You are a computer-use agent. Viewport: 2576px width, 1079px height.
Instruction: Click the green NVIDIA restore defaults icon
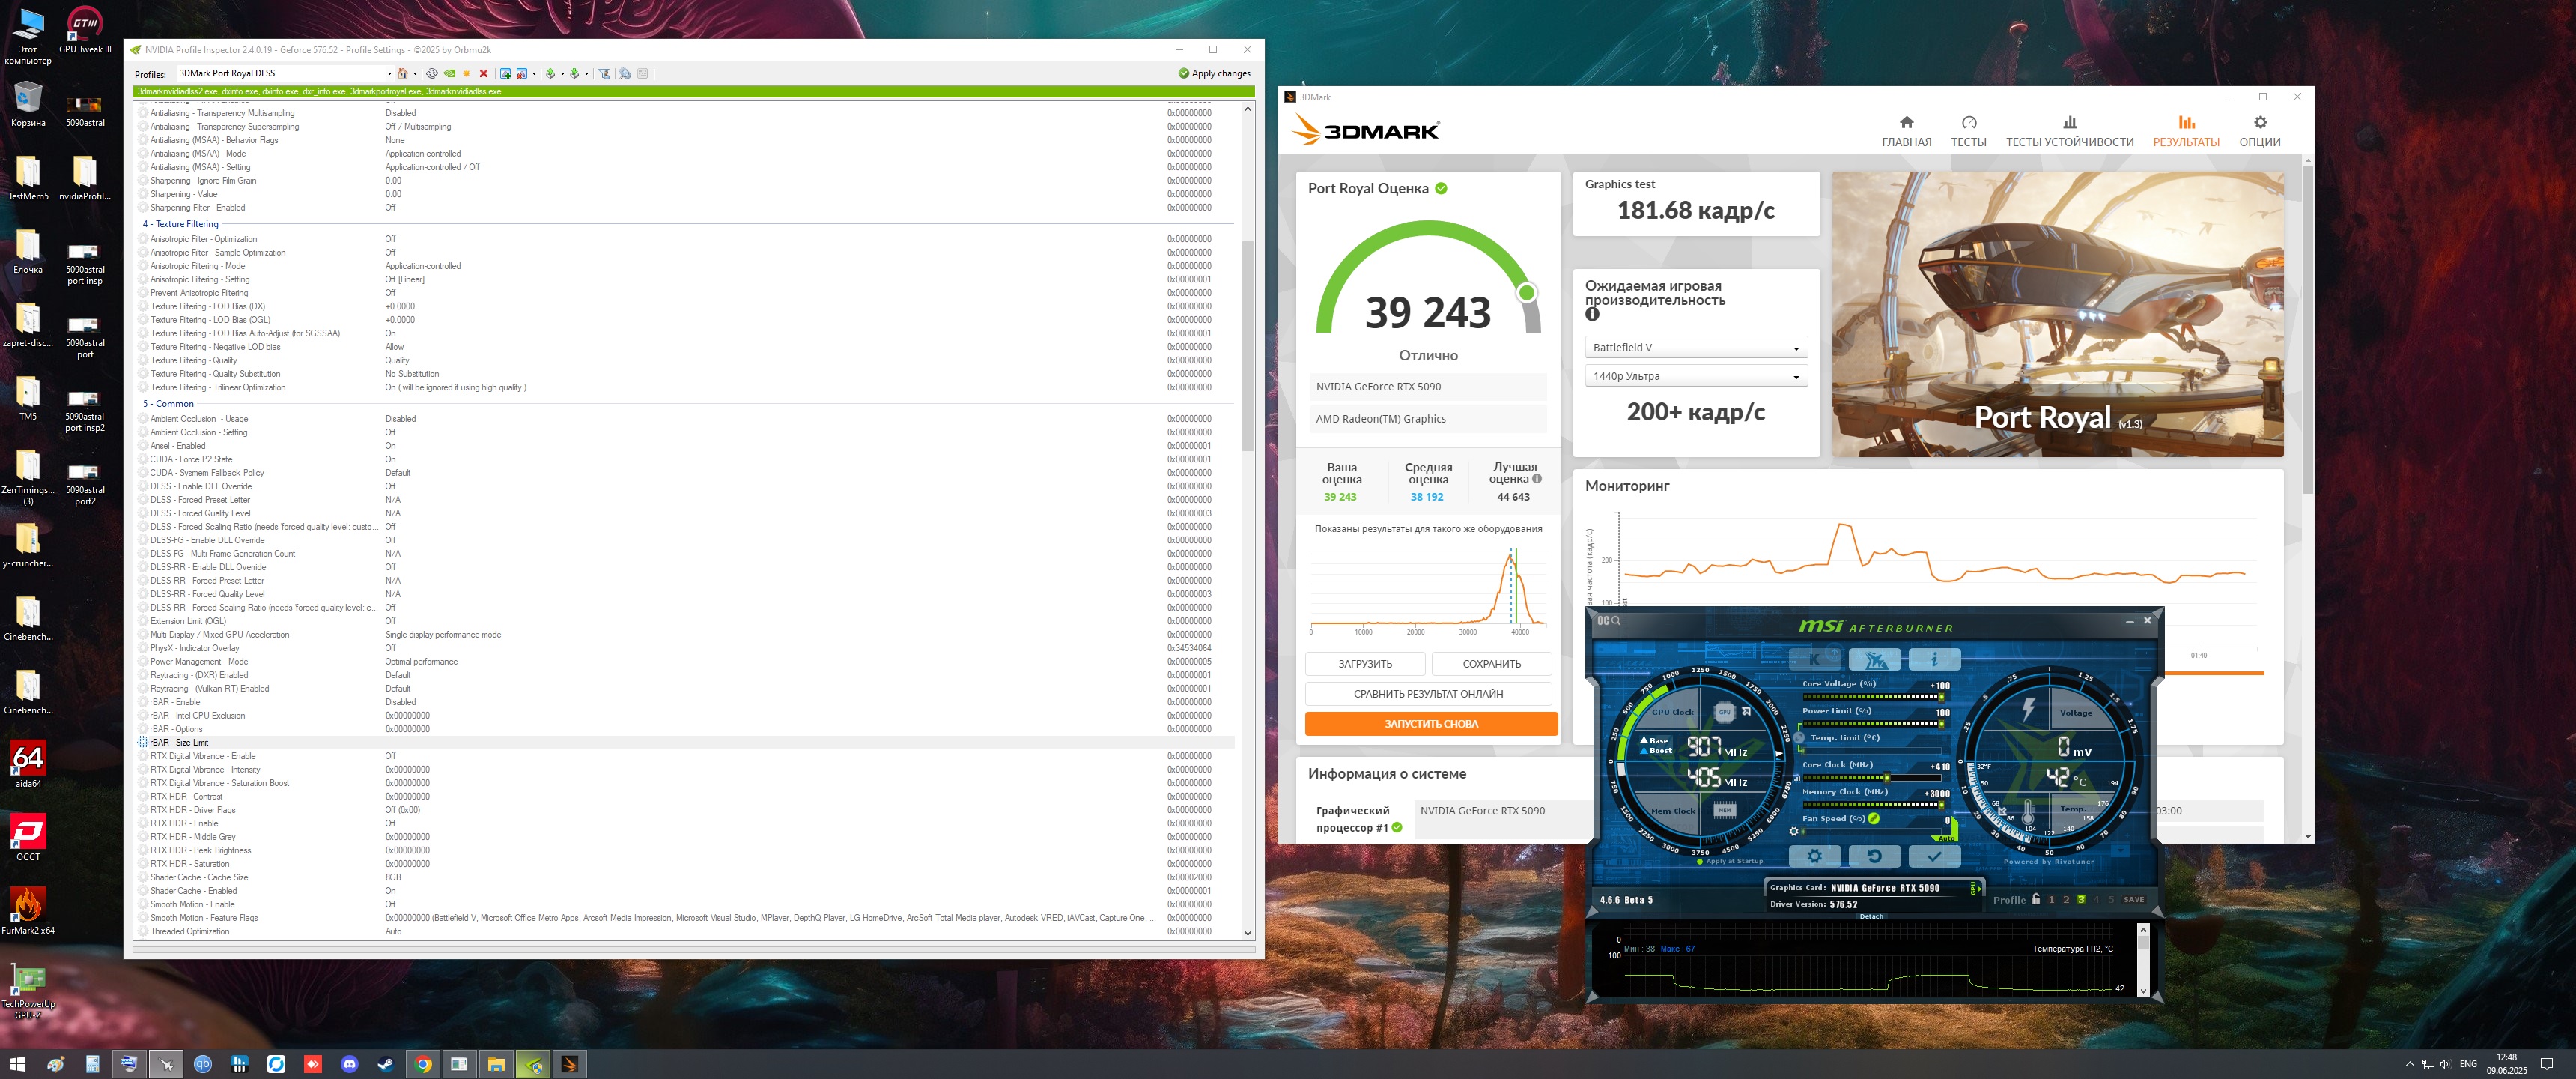(x=450, y=73)
